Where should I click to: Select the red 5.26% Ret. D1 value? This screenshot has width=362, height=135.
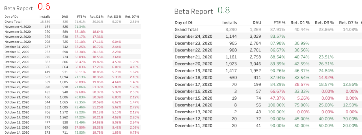(303, 98)
